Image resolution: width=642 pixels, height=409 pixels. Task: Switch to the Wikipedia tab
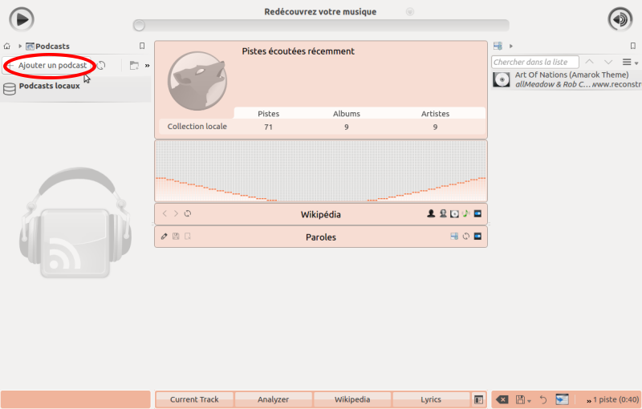(352, 399)
